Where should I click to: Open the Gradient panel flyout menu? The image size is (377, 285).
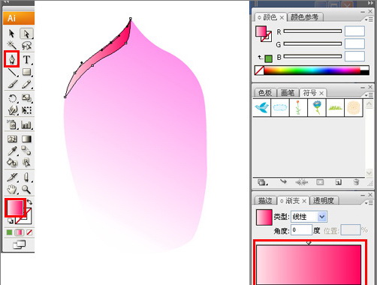pos(369,202)
